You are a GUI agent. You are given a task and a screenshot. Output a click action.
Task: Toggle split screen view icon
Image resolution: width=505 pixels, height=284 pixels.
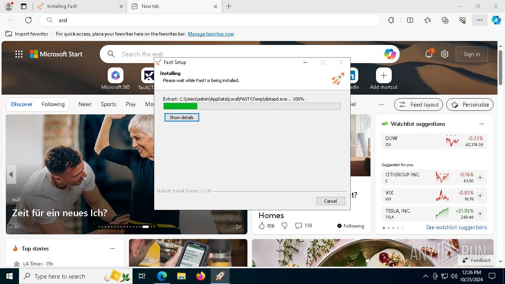pos(410,20)
